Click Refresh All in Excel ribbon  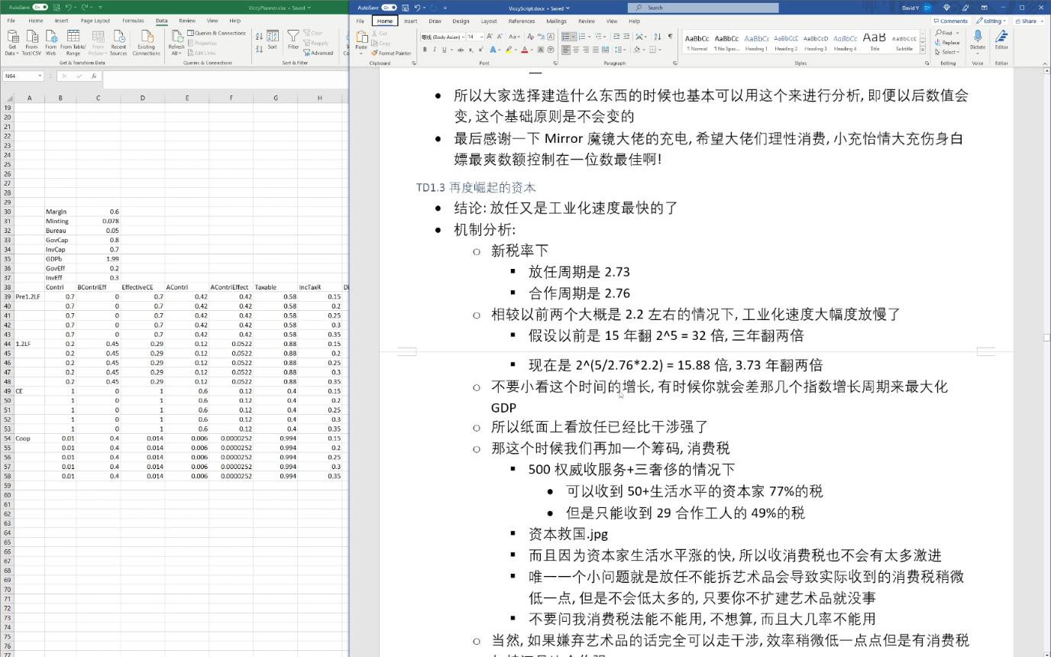[176, 43]
